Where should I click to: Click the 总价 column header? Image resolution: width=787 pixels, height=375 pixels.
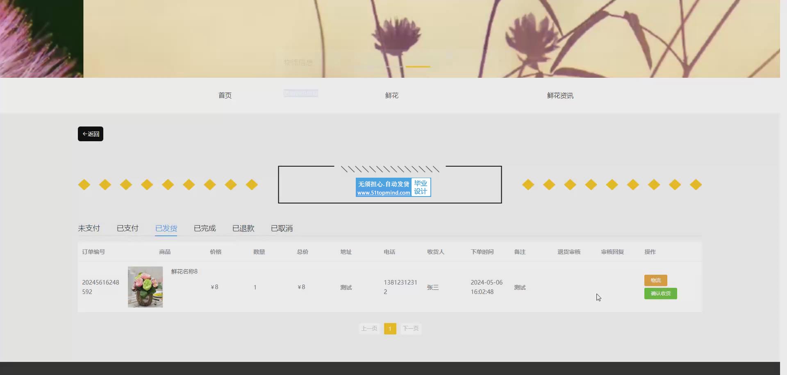click(303, 252)
